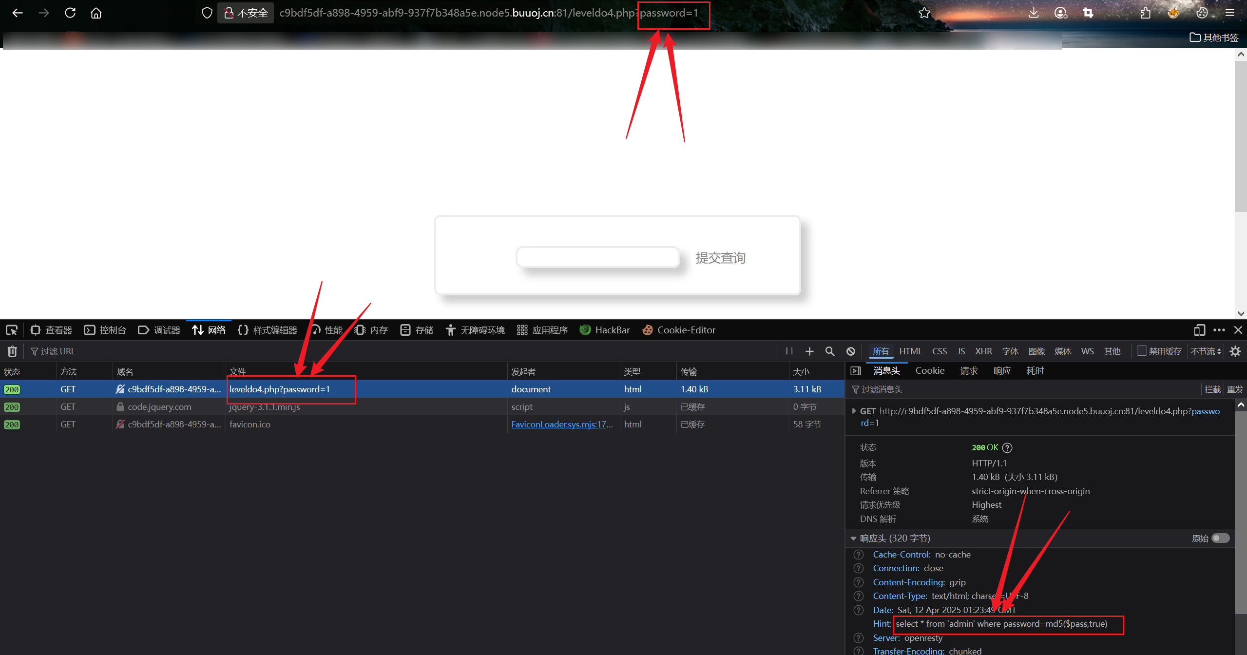The height and width of the screenshot is (655, 1247).
Task: Click the password input field
Action: [597, 257]
